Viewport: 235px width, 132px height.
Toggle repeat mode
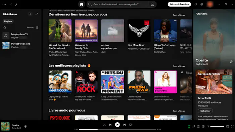pyautogui.click(x=130, y=125)
